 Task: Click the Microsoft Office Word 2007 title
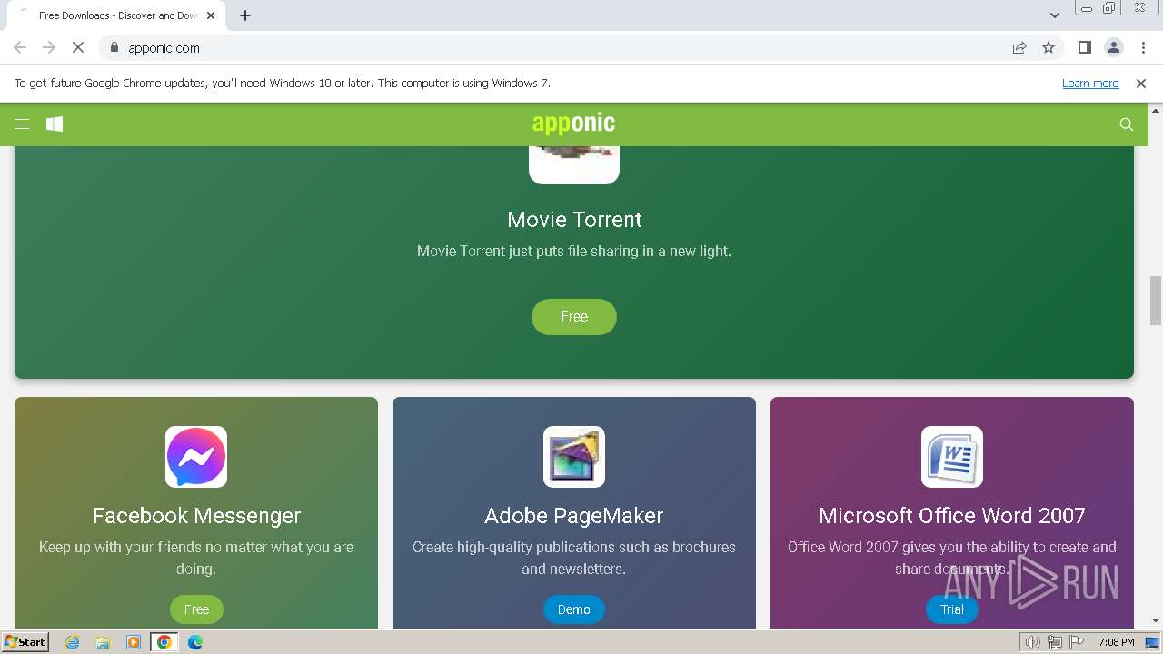coord(952,516)
